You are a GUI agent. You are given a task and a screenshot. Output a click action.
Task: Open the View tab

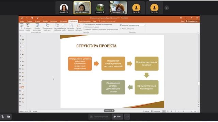95,21
